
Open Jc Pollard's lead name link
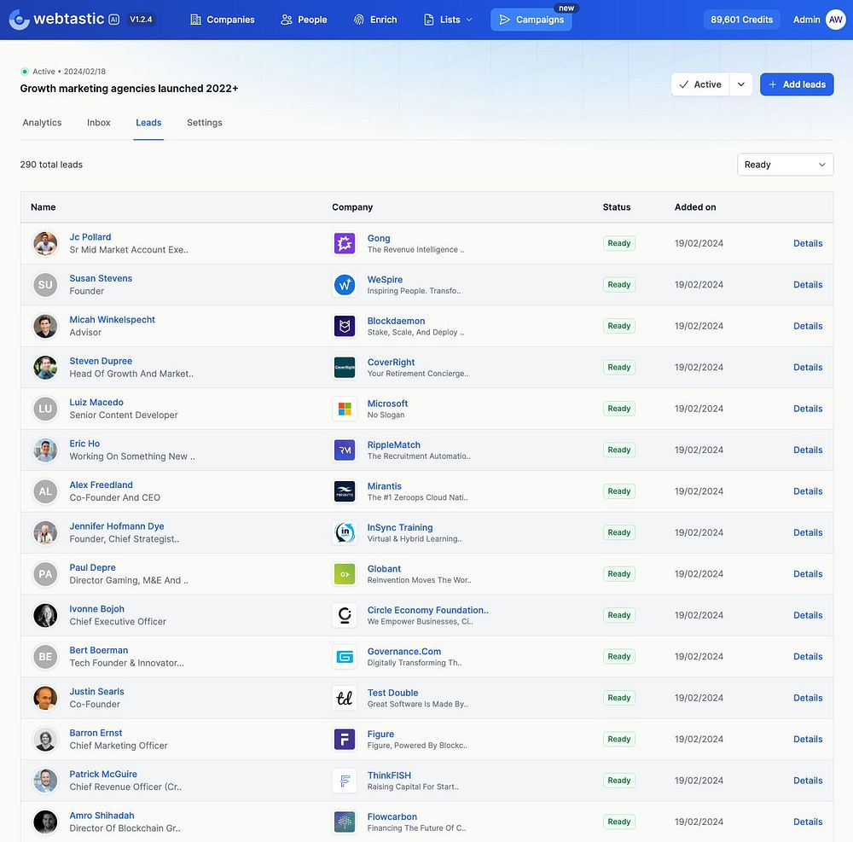point(90,237)
